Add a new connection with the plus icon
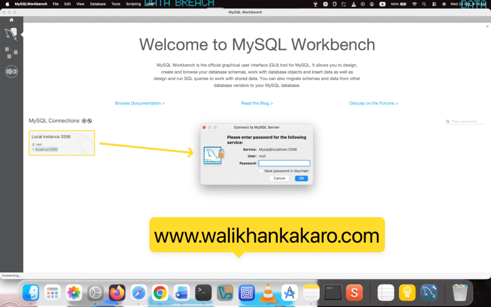The width and height of the screenshot is (491, 307). point(84,121)
